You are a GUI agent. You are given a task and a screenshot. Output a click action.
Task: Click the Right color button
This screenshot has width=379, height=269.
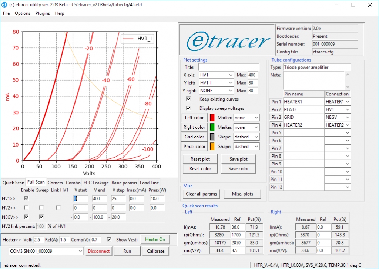pyautogui.click(x=194, y=127)
